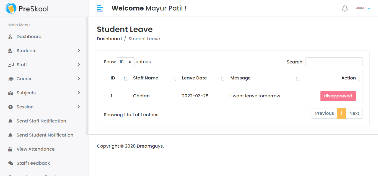Select the Course graduation-cap icon

tap(10, 79)
